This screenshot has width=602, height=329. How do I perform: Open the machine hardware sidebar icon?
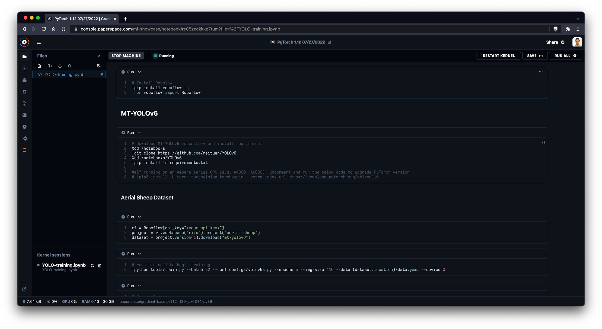point(24,69)
